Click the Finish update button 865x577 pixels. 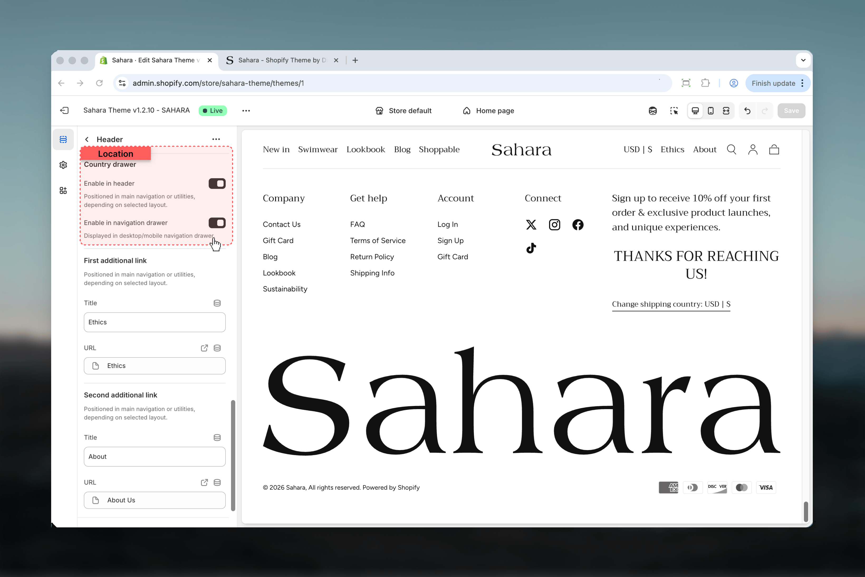click(773, 83)
